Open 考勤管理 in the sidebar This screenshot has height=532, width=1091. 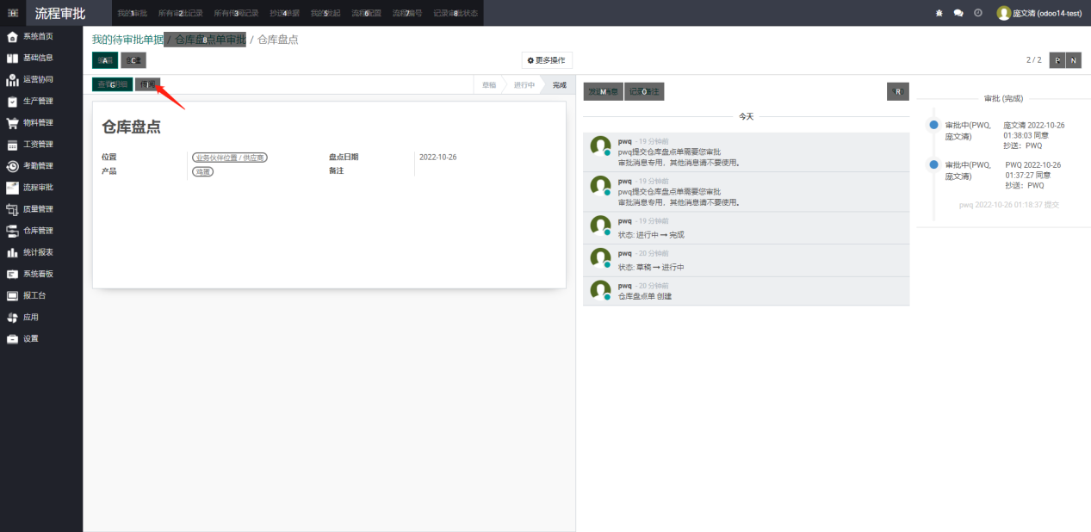[37, 165]
